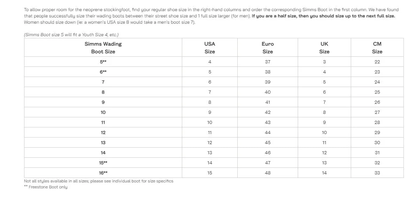Click USA size 11 cell
This screenshot has width=415, height=204.
pyautogui.click(x=210, y=133)
